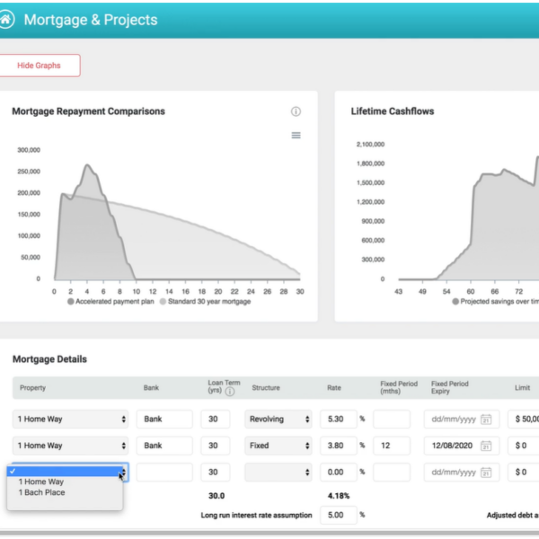Open calendar icon beside 12/08/2020 date
The image size is (539, 539).
pyautogui.click(x=486, y=446)
